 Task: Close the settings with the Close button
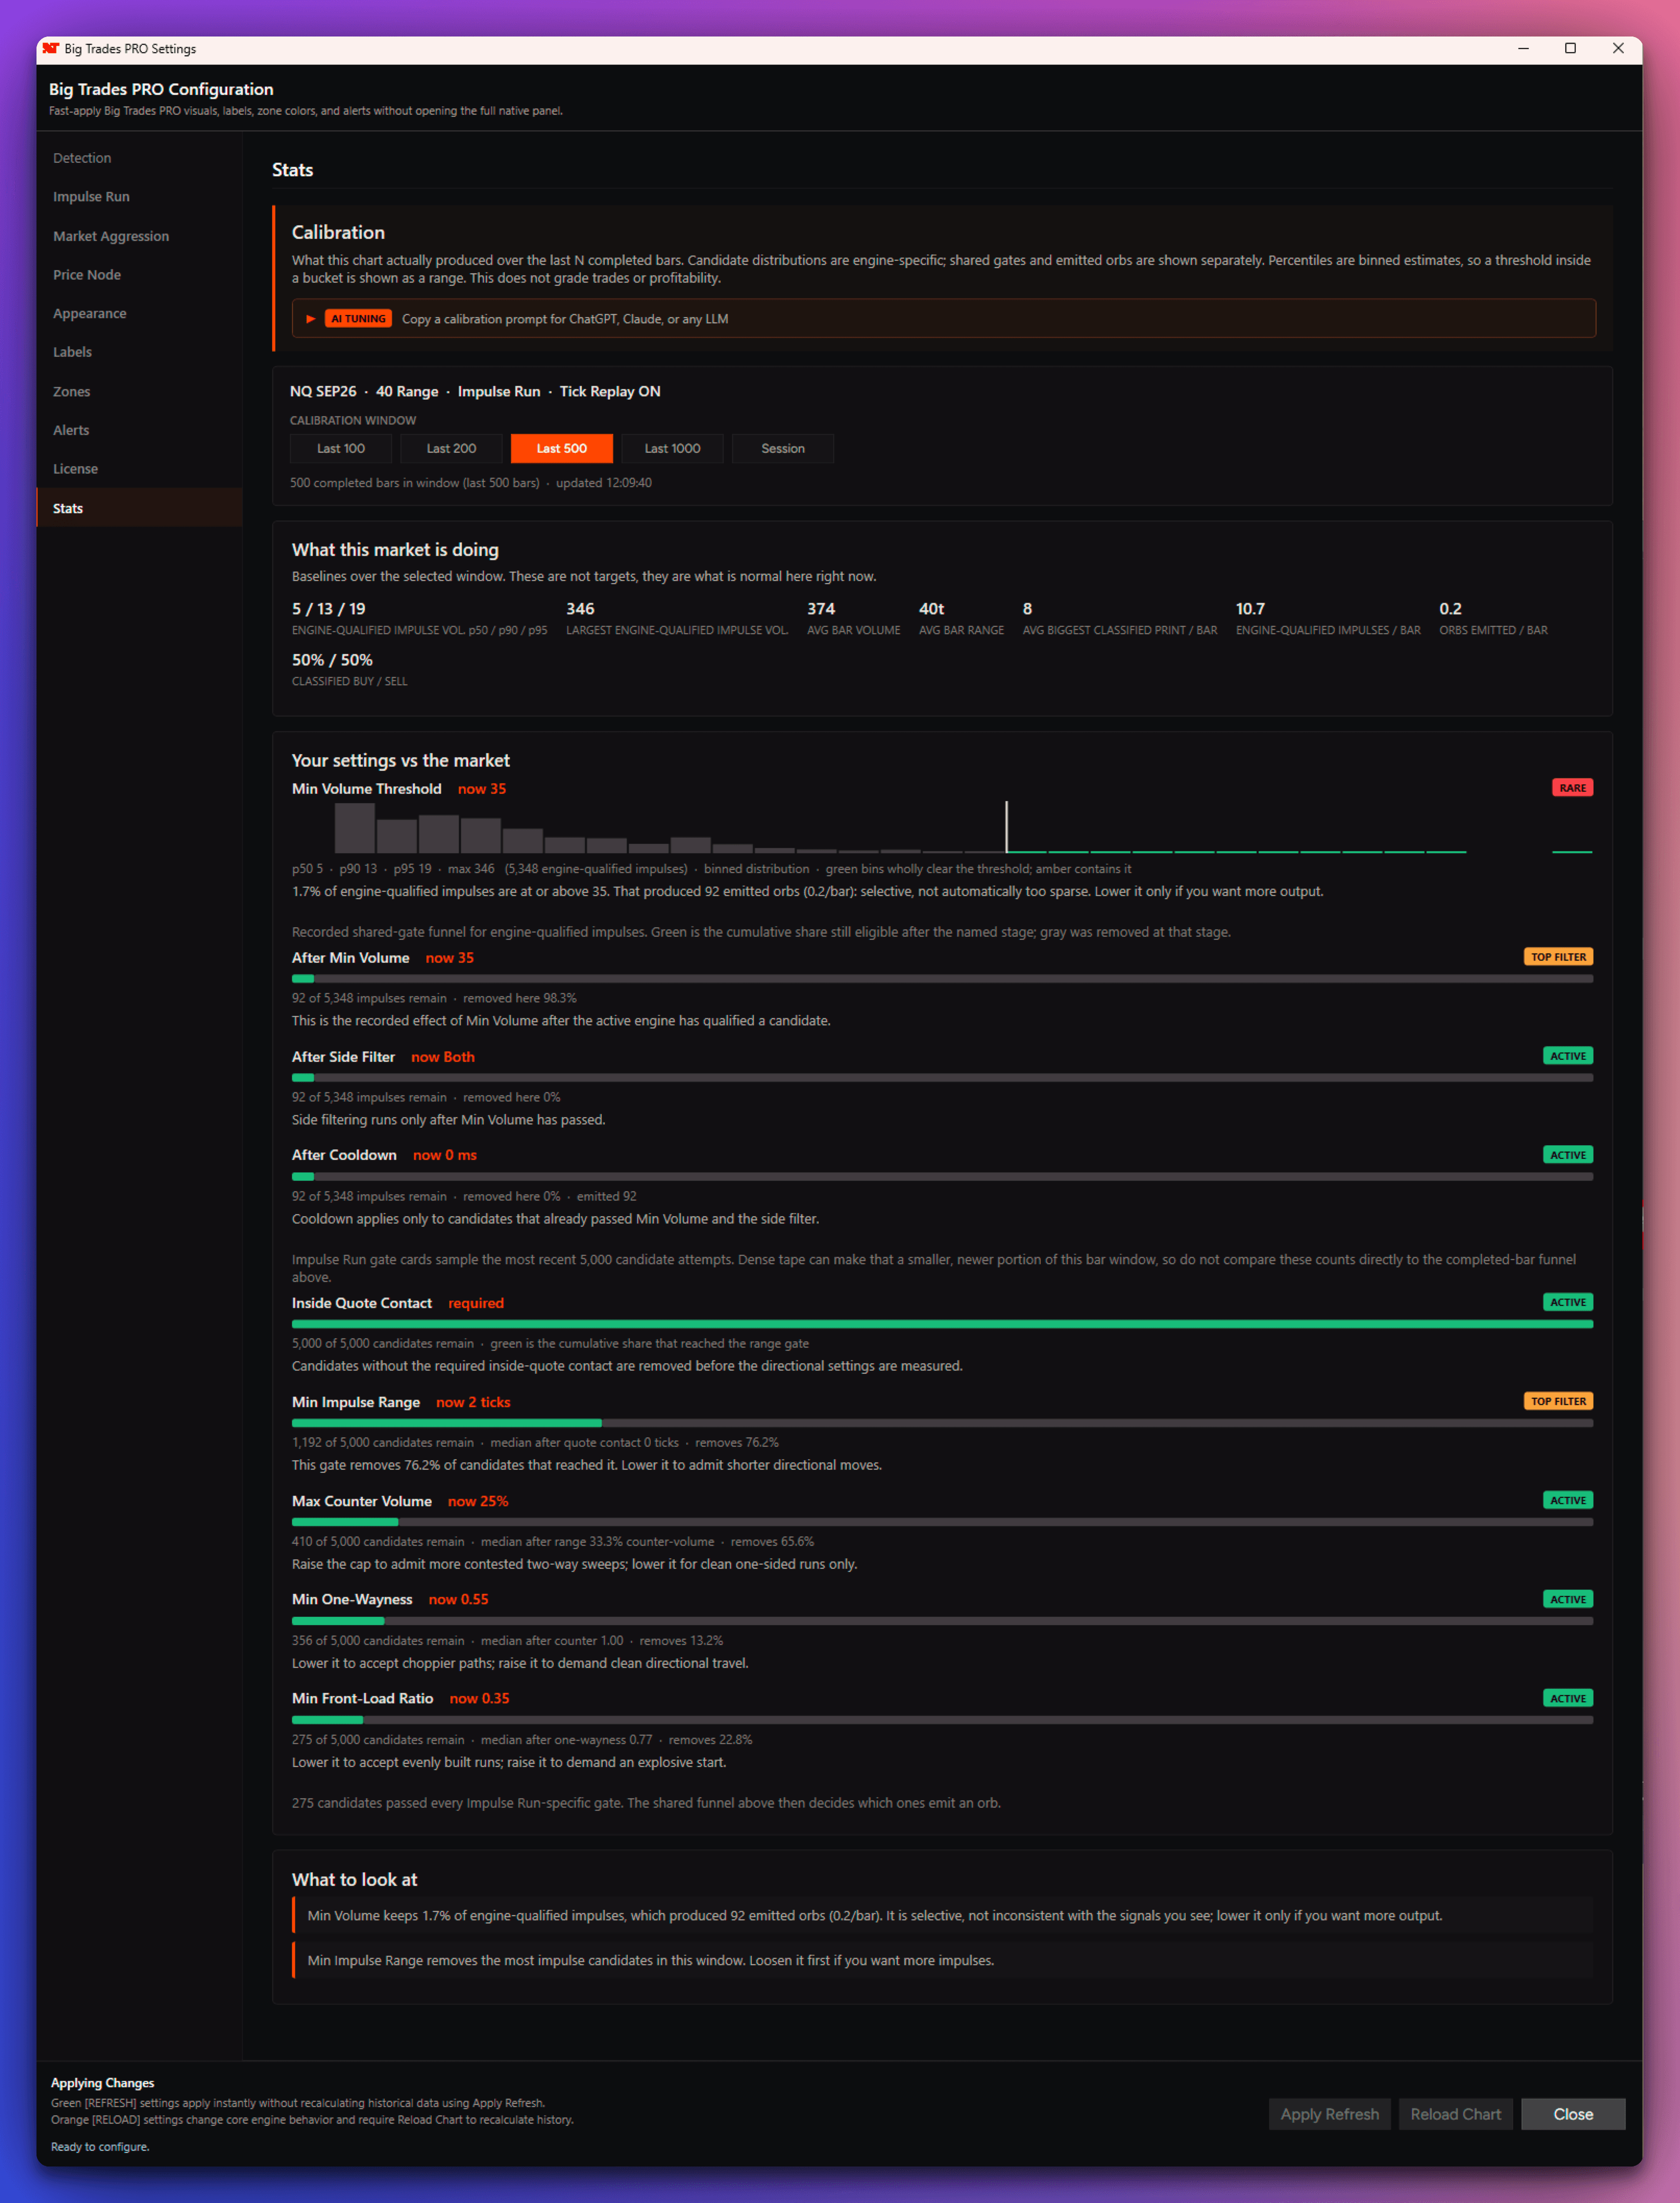tap(1573, 2114)
